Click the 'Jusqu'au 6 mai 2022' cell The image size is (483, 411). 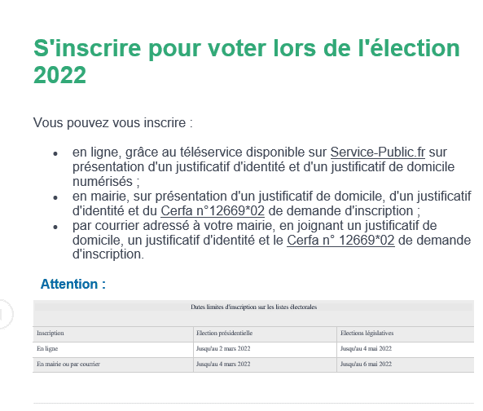pos(366,364)
